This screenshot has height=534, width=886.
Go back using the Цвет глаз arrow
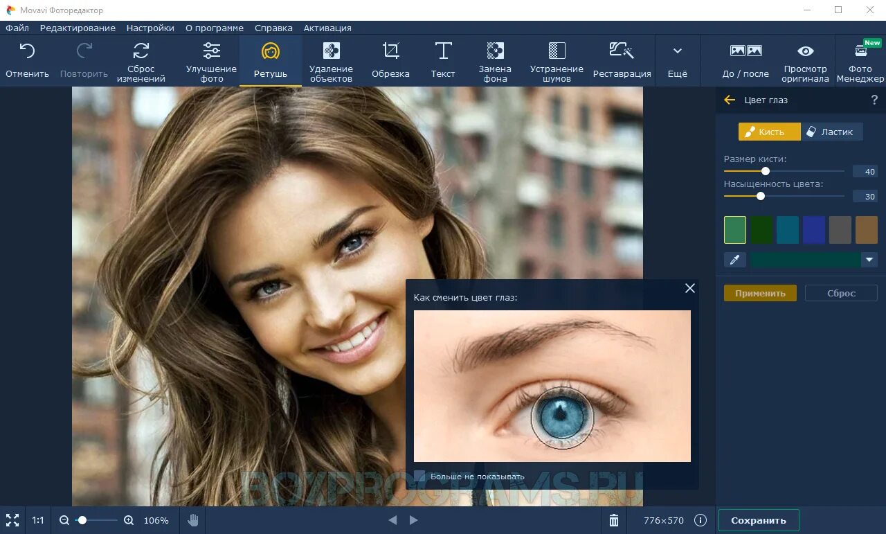pos(730,100)
